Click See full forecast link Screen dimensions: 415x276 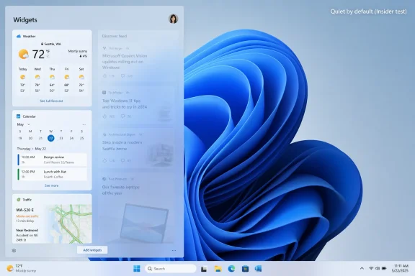tap(51, 101)
